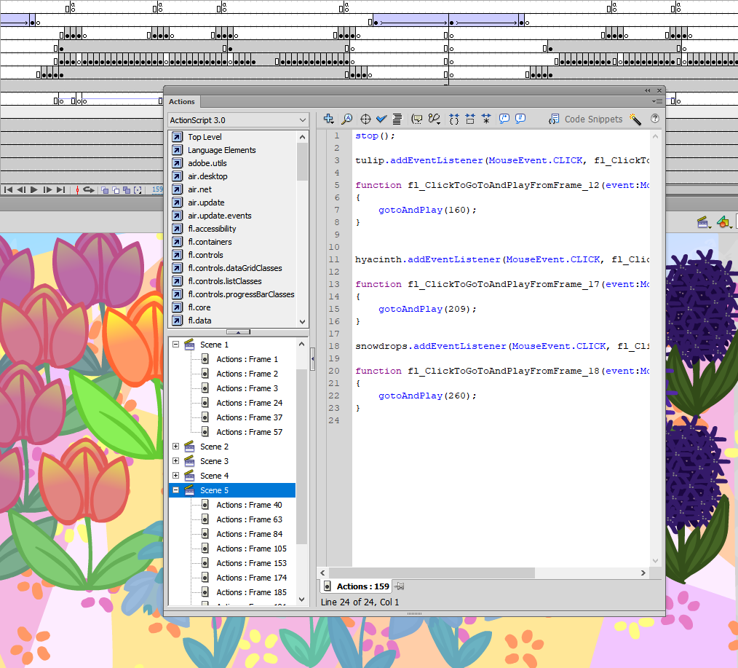The height and width of the screenshot is (668, 738).
Task: Open modify onion markers menu
Action: 138,190
